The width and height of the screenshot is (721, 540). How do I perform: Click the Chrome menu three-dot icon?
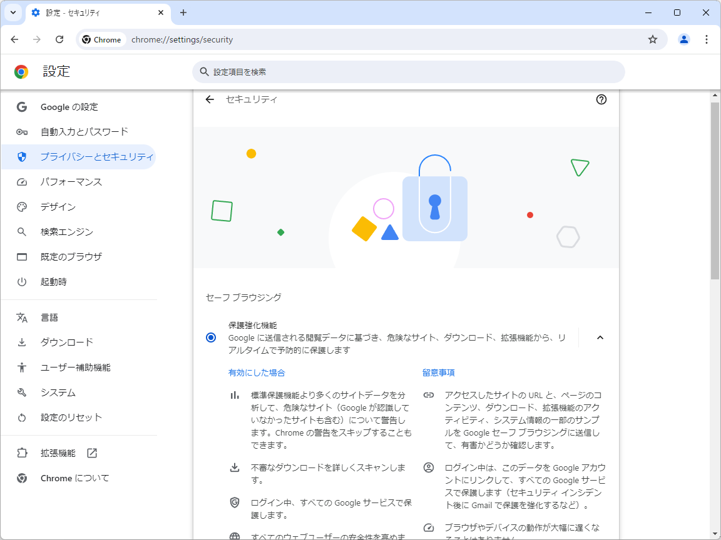[707, 39]
